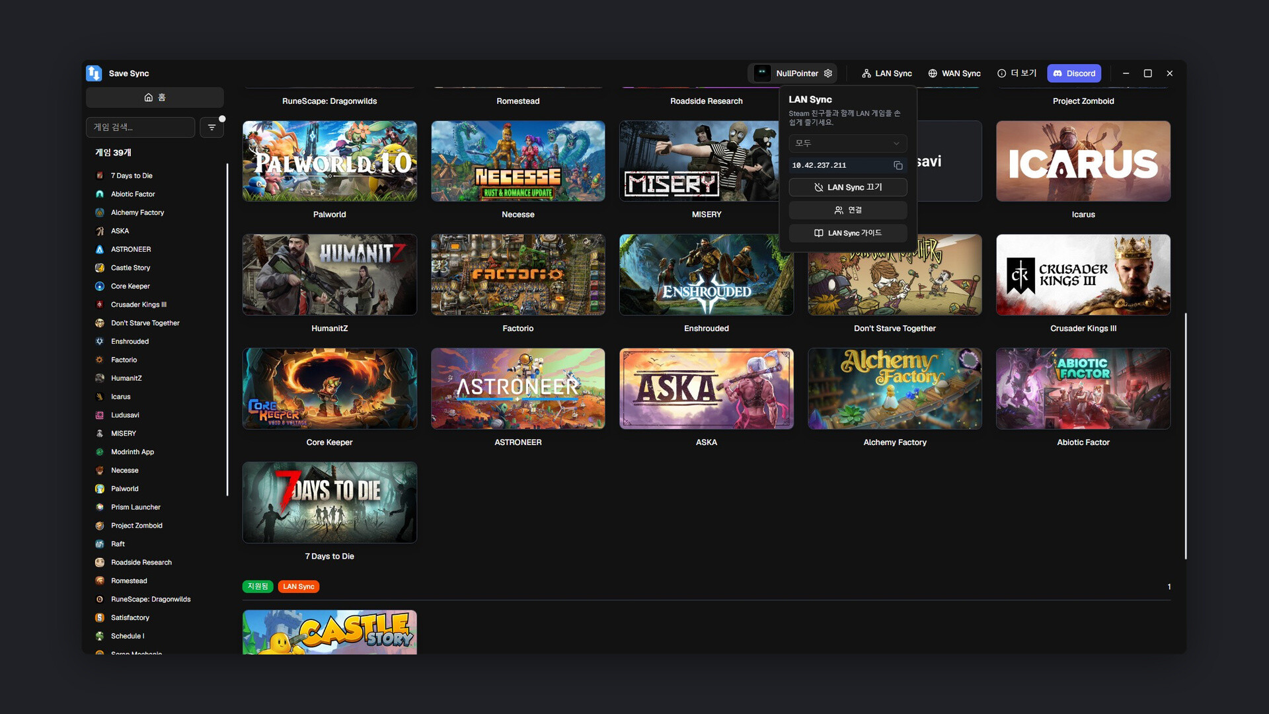This screenshot has height=714, width=1269.
Task: Toggle the green 지원됨 tag filter
Action: (258, 586)
